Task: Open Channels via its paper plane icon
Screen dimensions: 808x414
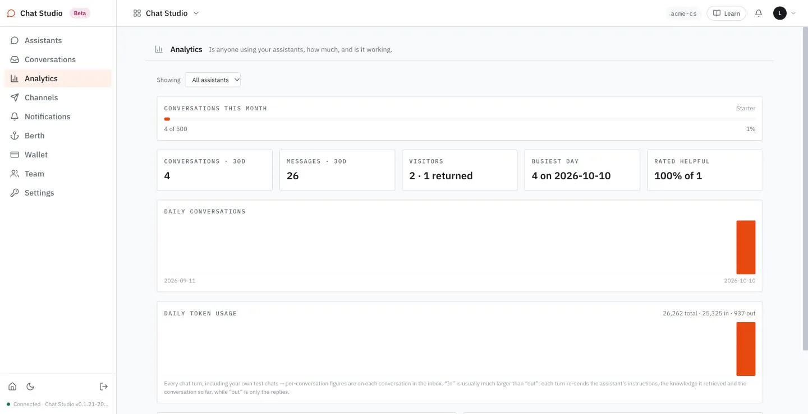Action: (x=15, y=97)
